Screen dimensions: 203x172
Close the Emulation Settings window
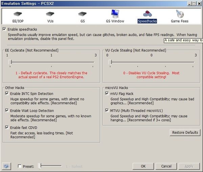199,4
